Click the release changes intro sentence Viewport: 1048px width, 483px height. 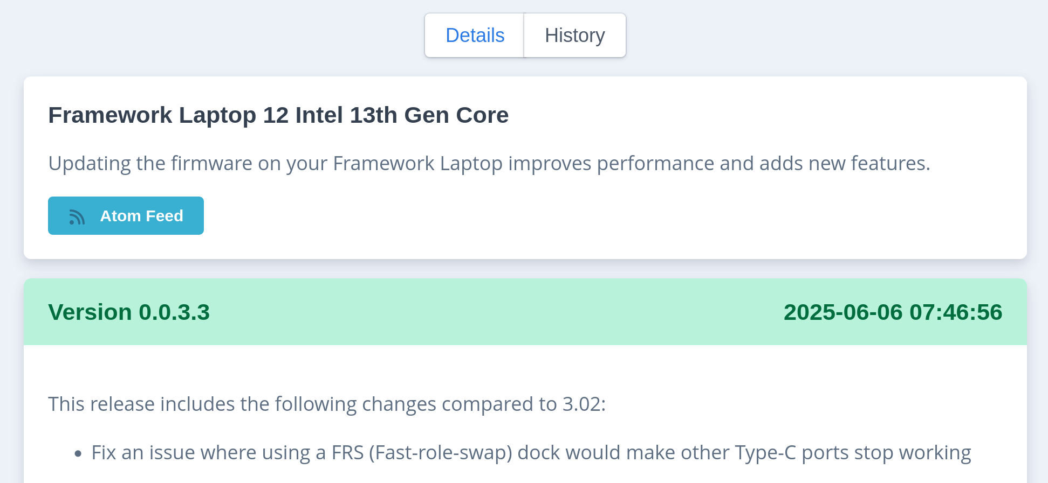pos(327,404)
